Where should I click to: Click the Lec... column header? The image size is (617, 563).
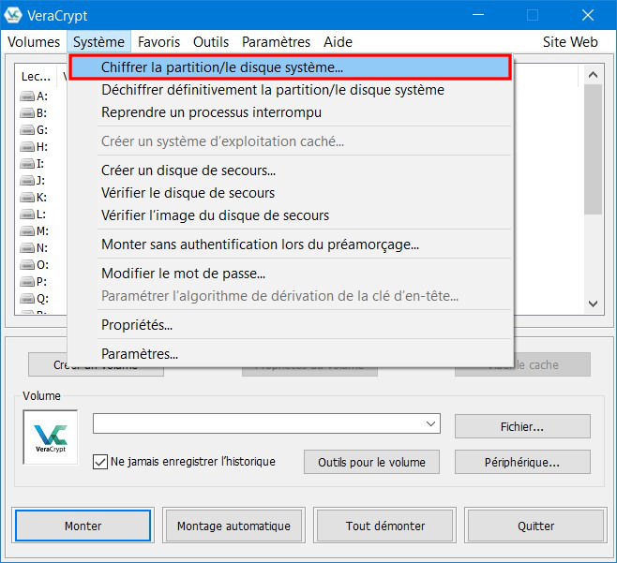[37, 77]
